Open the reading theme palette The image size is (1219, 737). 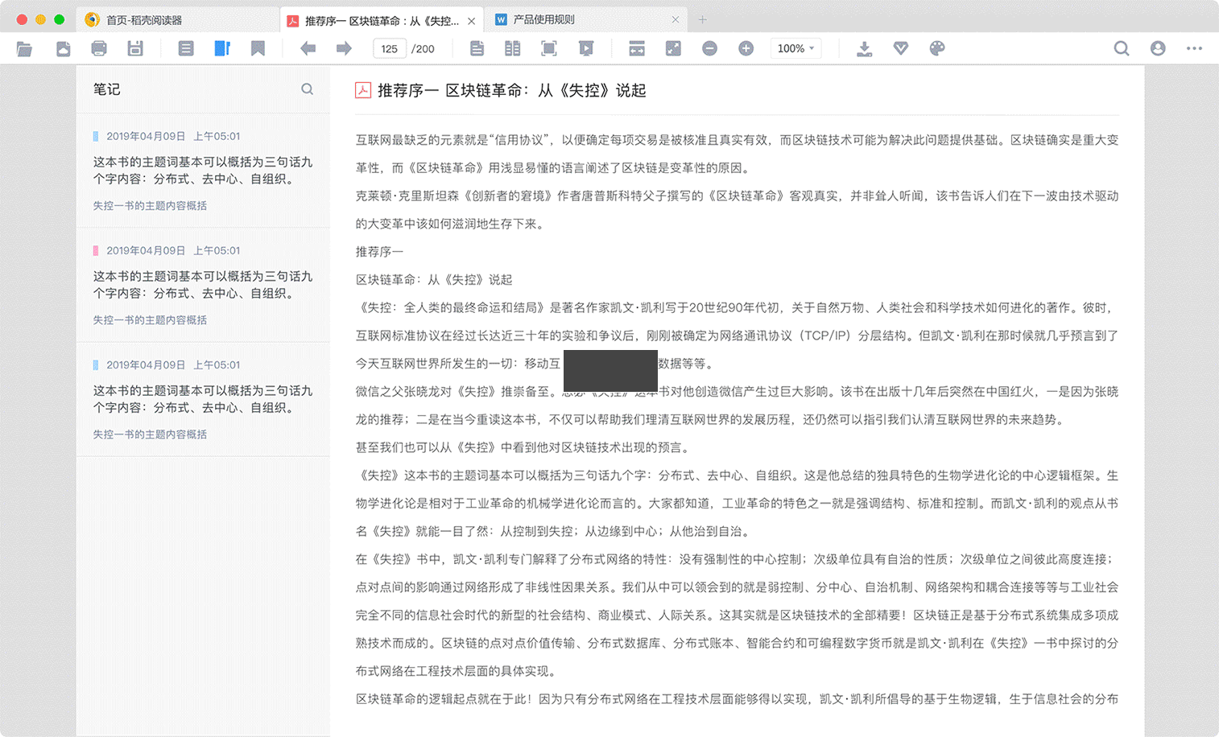937,48
